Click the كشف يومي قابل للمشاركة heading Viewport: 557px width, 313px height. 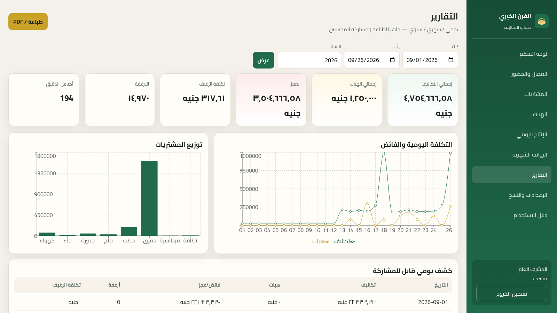413,271
